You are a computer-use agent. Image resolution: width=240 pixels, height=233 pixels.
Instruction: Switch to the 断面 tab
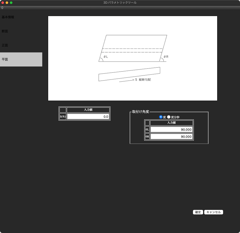pyautogui.click(x=5, y=31)
